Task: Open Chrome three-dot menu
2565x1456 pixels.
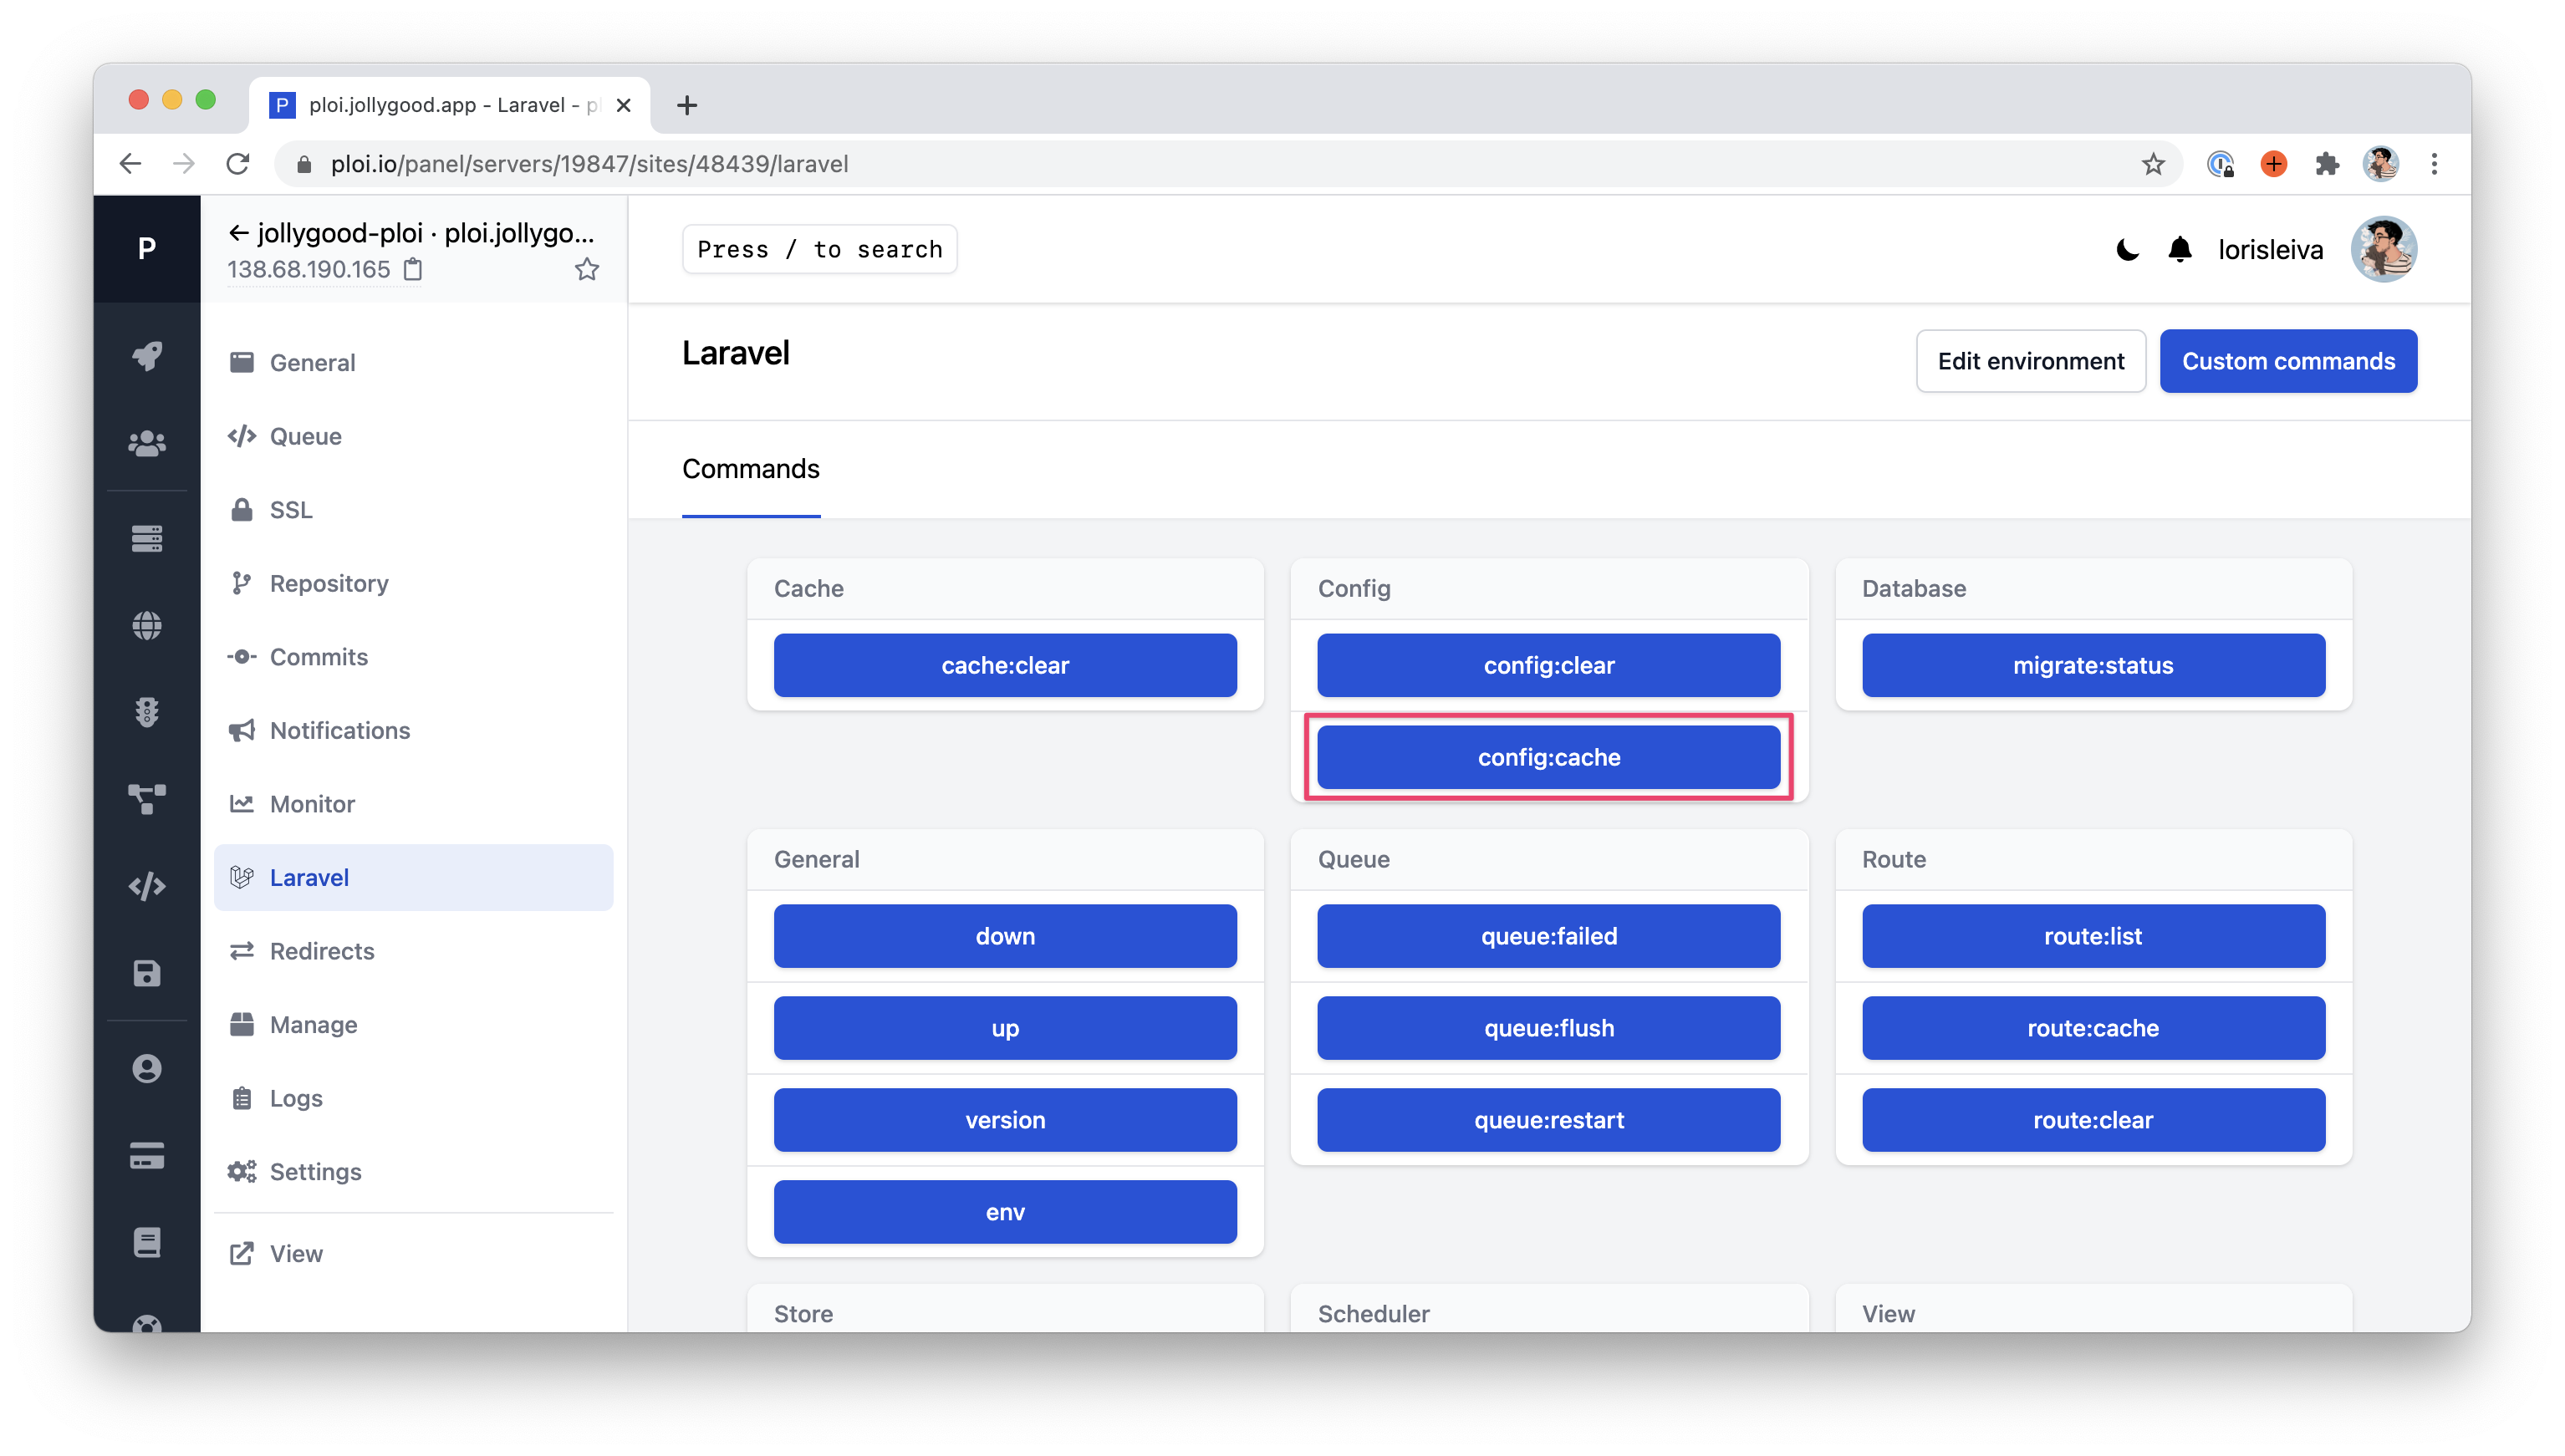Action: click(2434, 164)
